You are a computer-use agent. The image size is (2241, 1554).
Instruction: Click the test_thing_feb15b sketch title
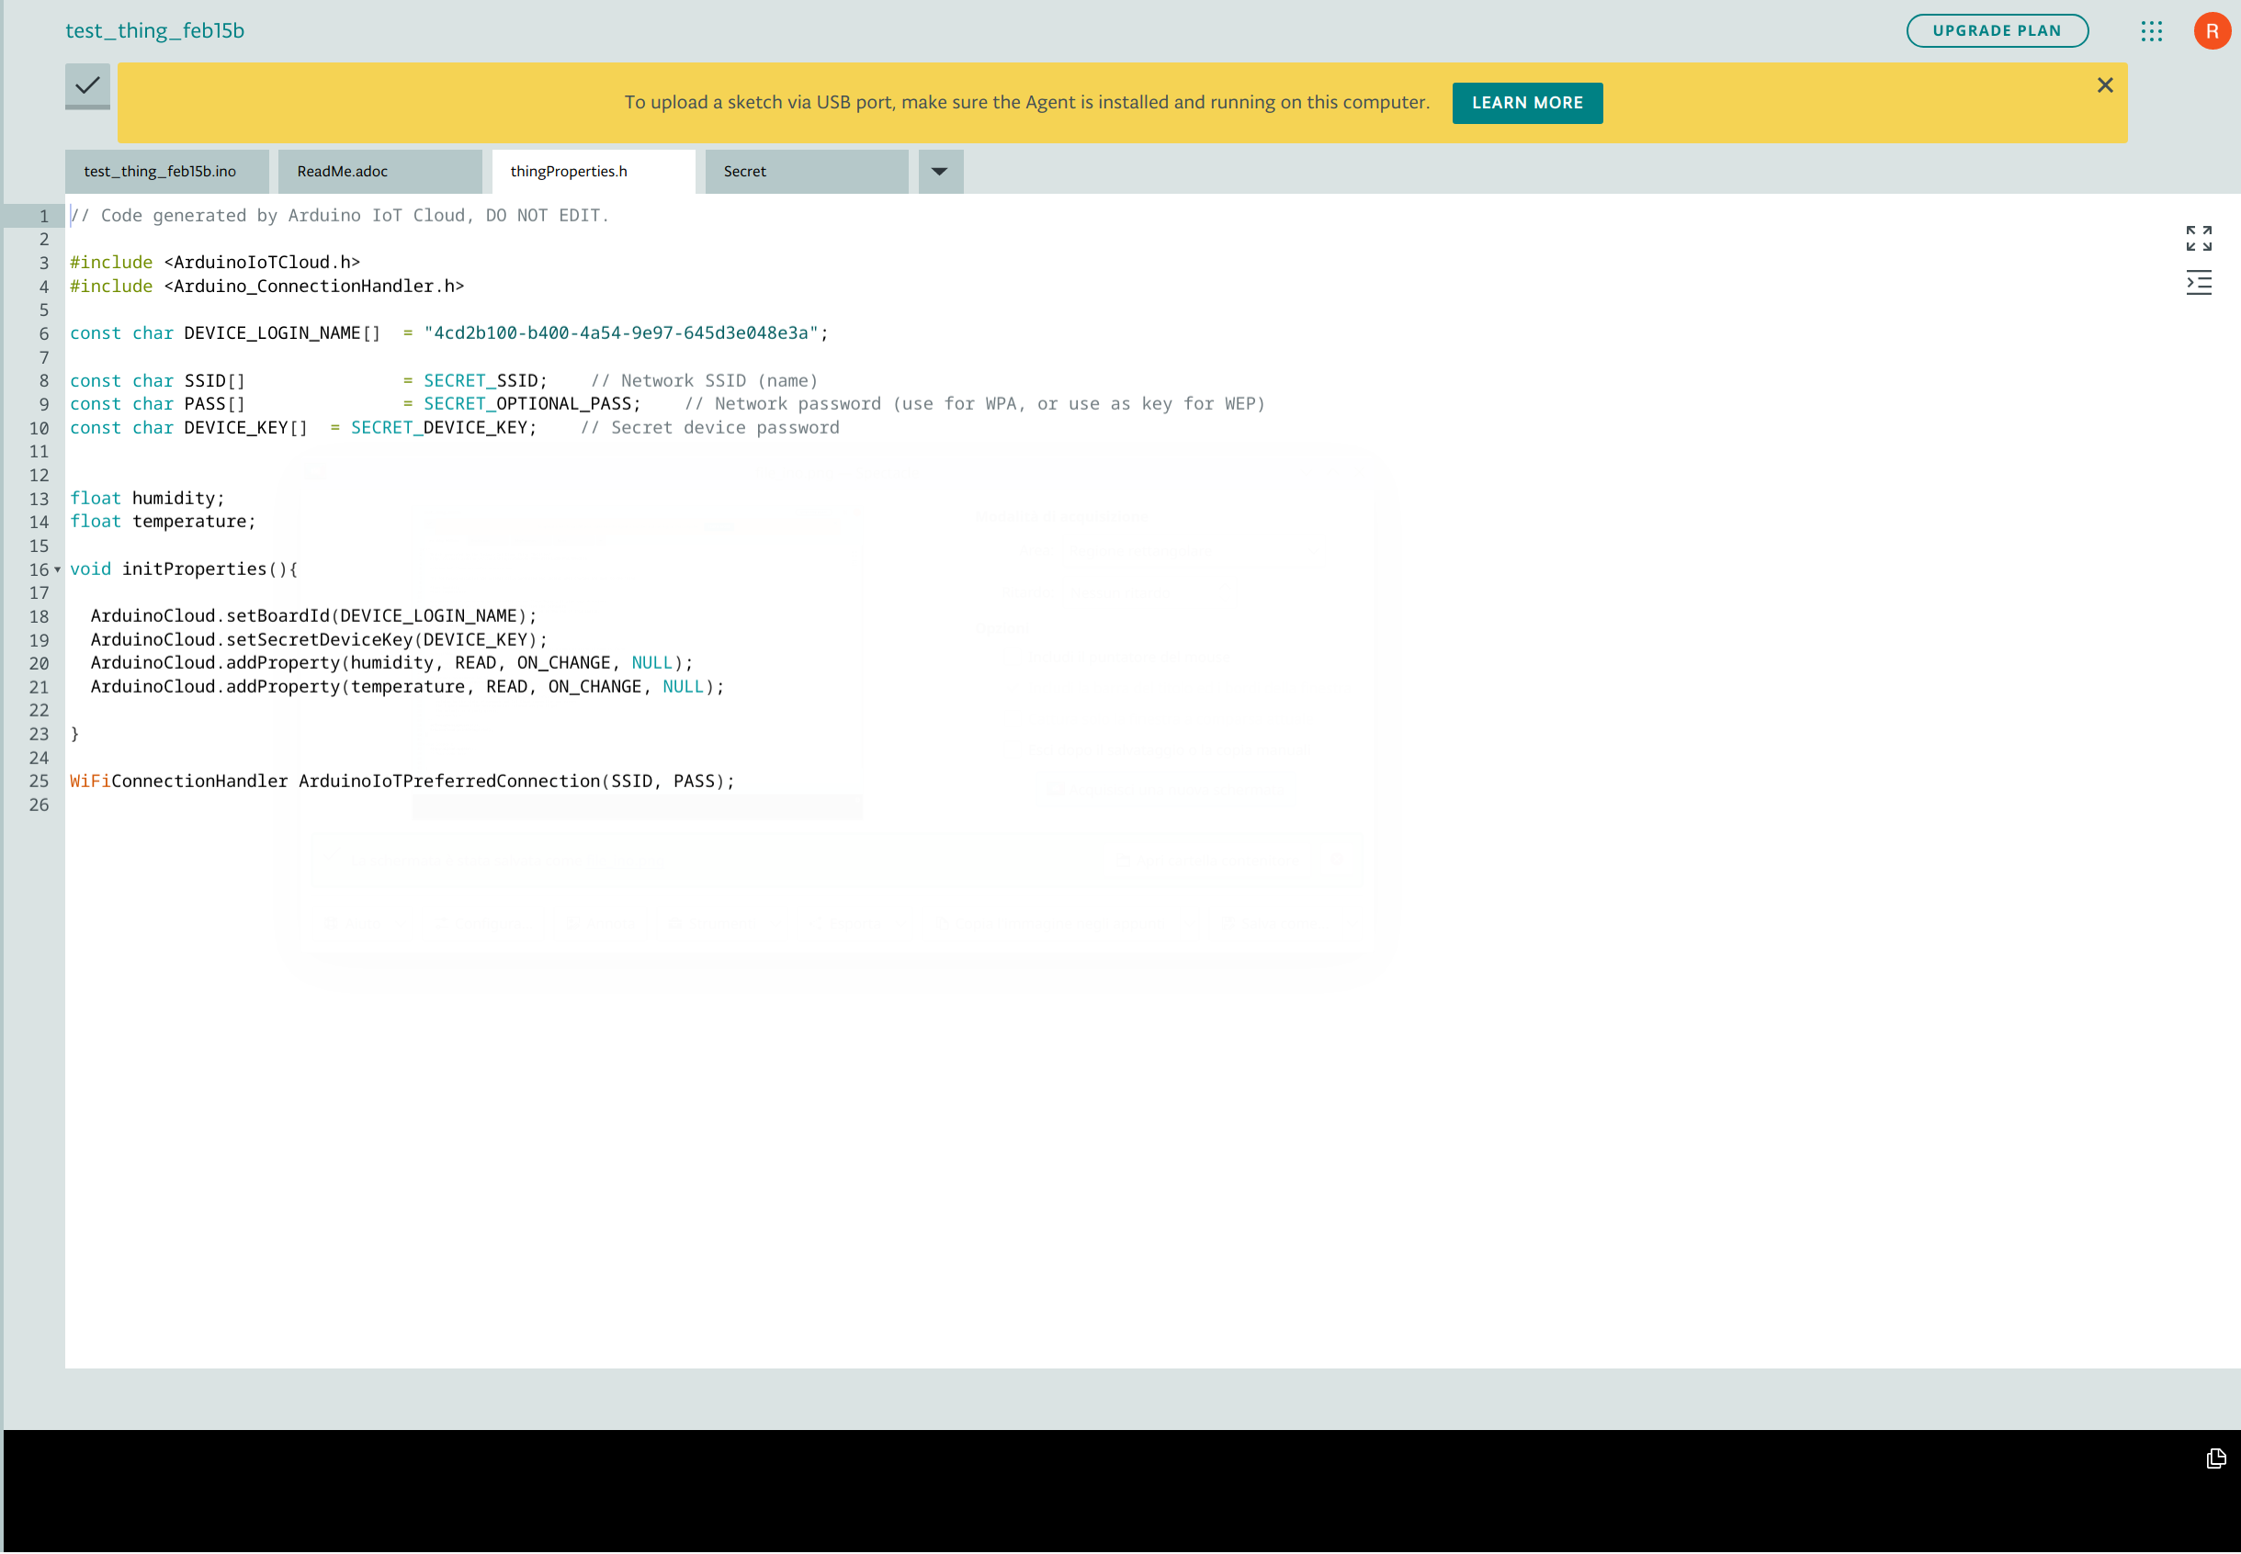[x=155, y=31]
